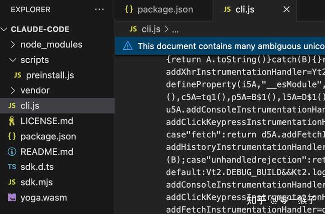The height and width of the screenshot is (214, 325).
Task: Click the breadcrumb ellipsis after cli.js
Action: [176, 29]
